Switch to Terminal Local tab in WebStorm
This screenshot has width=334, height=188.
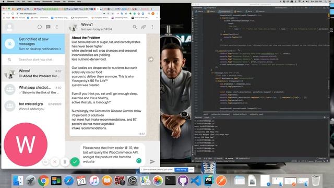(207, 118)
